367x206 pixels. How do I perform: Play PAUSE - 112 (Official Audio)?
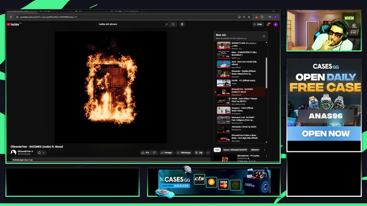coord(240,83)
